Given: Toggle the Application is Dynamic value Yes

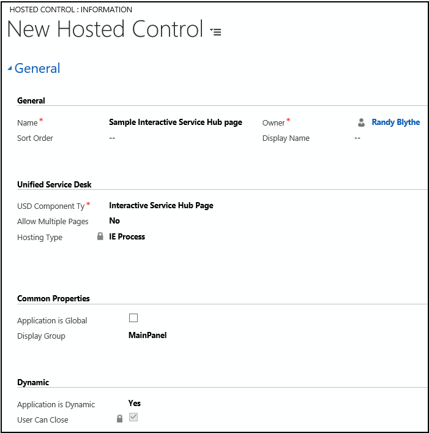Looking at the screenshot, I should (x=135, y=403).
